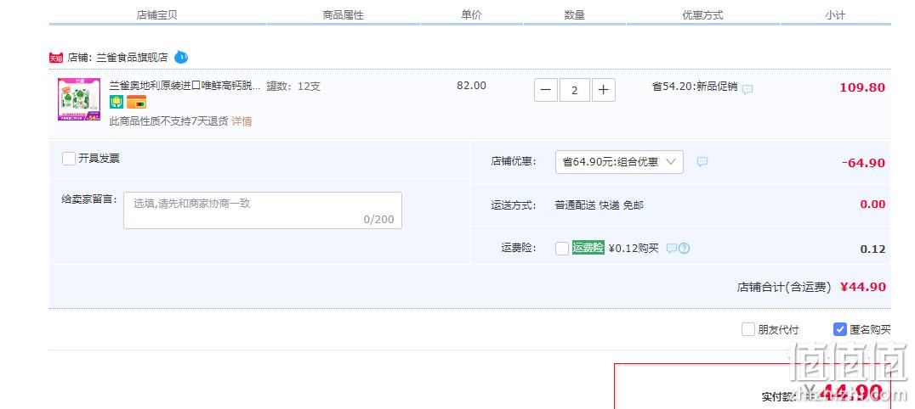This screenshot has width=915, height=409.
Task: Click the 单价 column header
Action: click(x=471, y=15)
